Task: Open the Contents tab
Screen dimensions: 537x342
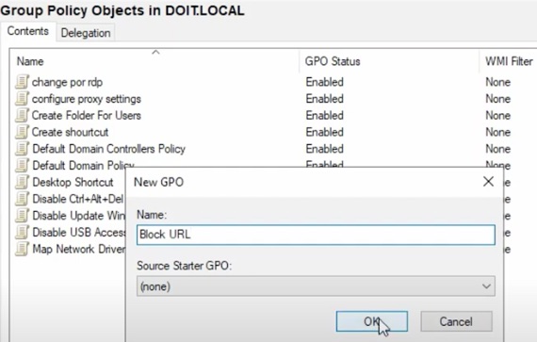Action: pos(27,31)
